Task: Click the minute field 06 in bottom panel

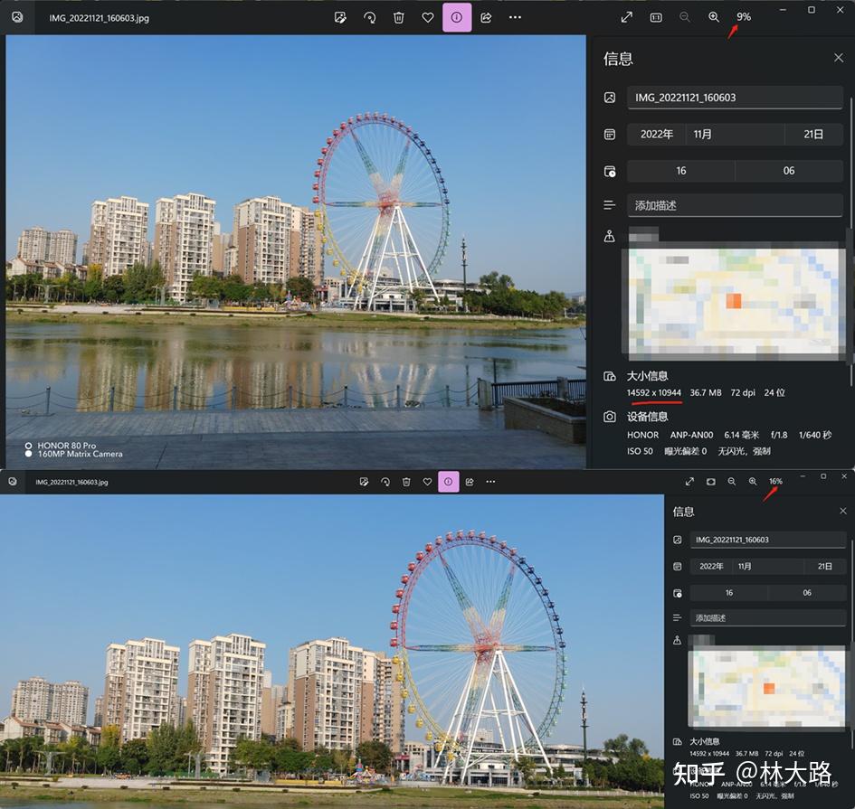Action: click(807, 593)
